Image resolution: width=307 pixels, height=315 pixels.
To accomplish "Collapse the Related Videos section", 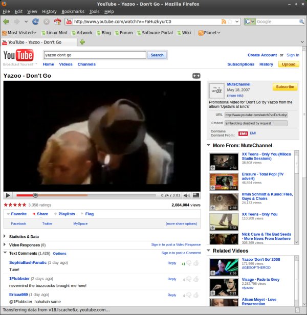I will pos(208,250).
